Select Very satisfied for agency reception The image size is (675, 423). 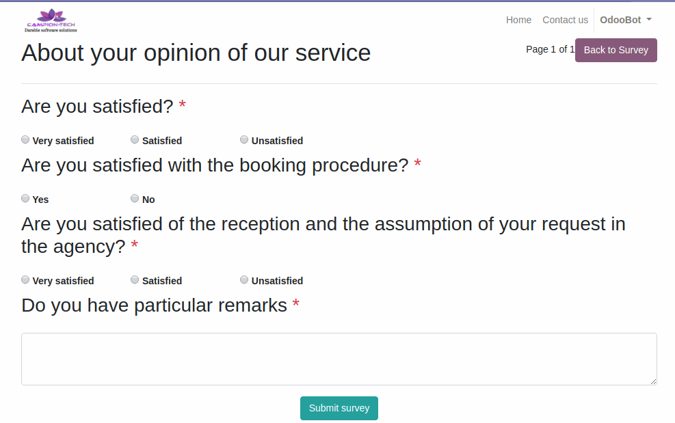tap(25, 279)
